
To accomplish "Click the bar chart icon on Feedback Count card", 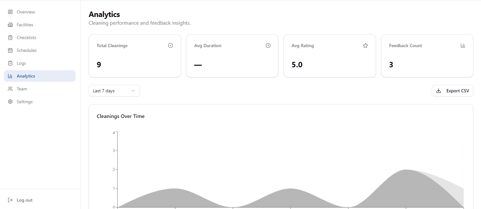I will (463, 45).
